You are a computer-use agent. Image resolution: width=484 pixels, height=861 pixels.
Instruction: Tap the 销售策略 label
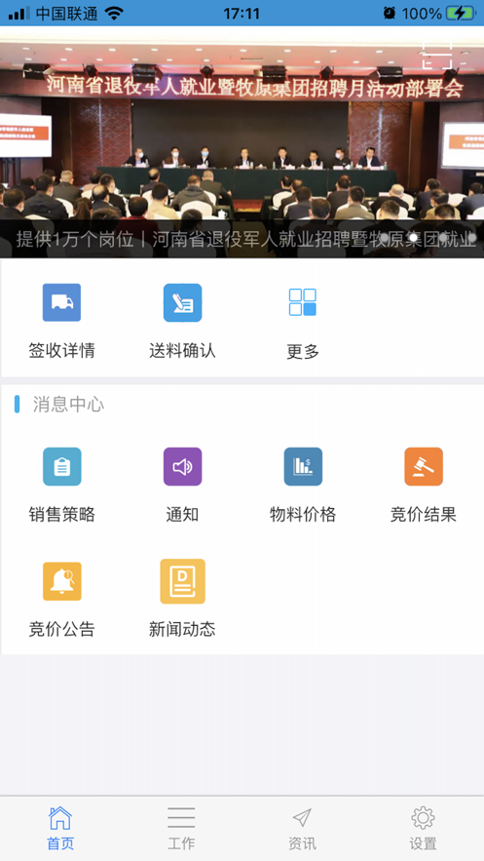pyautogui.click(x=62, y=515)
